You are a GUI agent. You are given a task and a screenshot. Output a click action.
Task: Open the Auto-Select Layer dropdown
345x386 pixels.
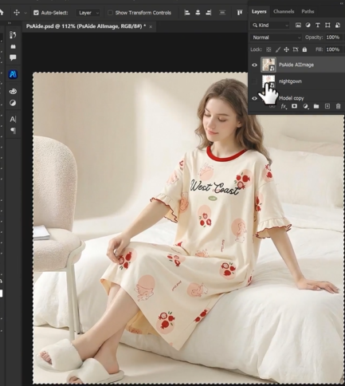(x=88, y=13)
